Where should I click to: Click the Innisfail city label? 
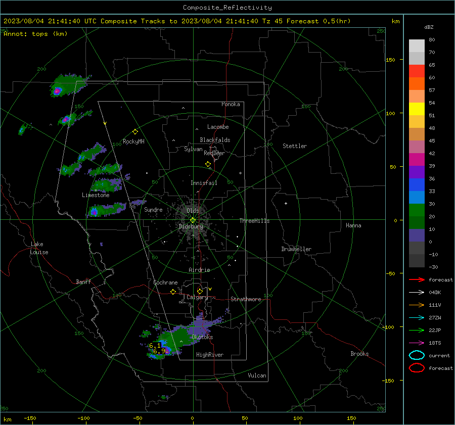click(204, 183)
